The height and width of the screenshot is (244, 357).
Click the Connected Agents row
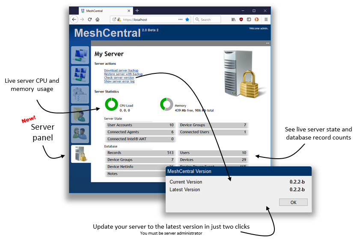tap(140, 132)
